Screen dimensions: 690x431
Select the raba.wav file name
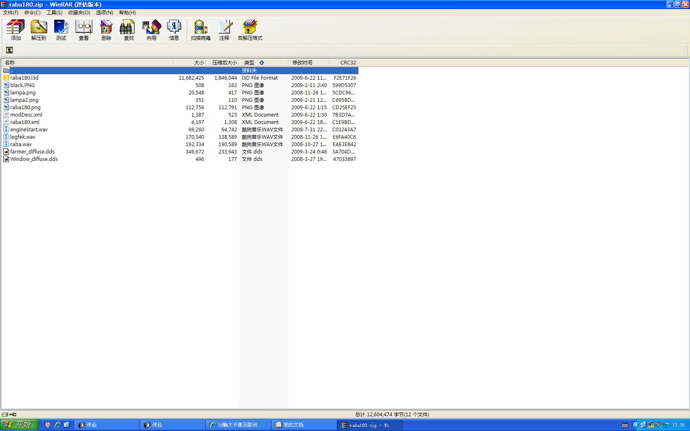pyautogui.click(x=21, y=144)
